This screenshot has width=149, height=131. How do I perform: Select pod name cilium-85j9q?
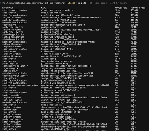48,59
